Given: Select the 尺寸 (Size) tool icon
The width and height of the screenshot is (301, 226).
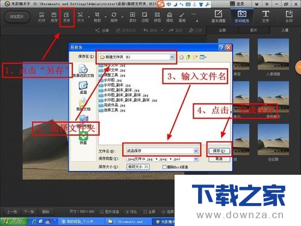Looking at the screenshot, I should pyautogui.click(x=80, y=17).
